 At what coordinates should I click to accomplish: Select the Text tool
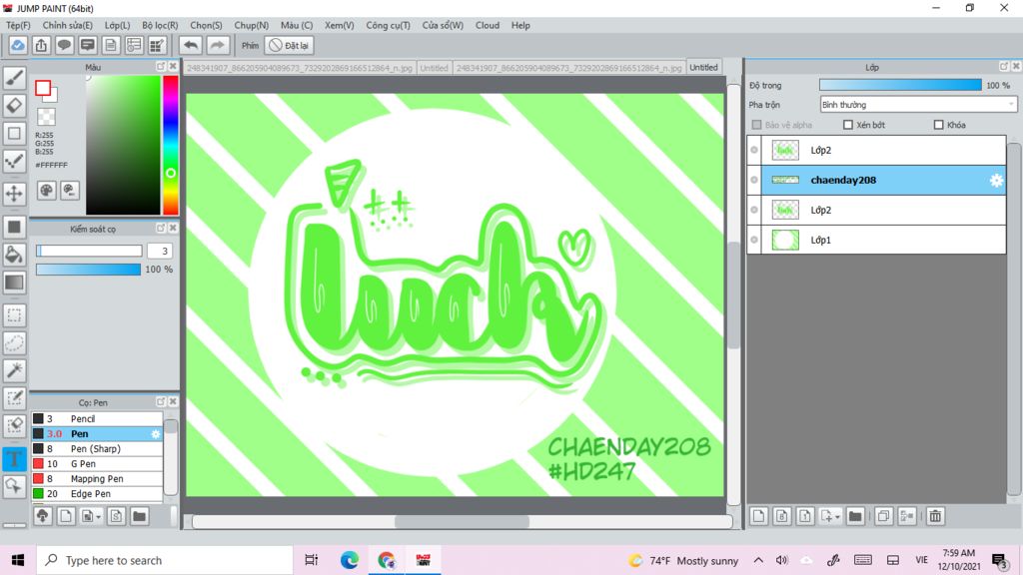point(14,458)
